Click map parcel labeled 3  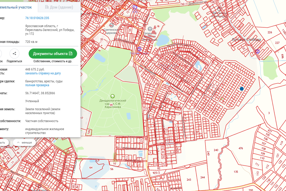point(269,113)
